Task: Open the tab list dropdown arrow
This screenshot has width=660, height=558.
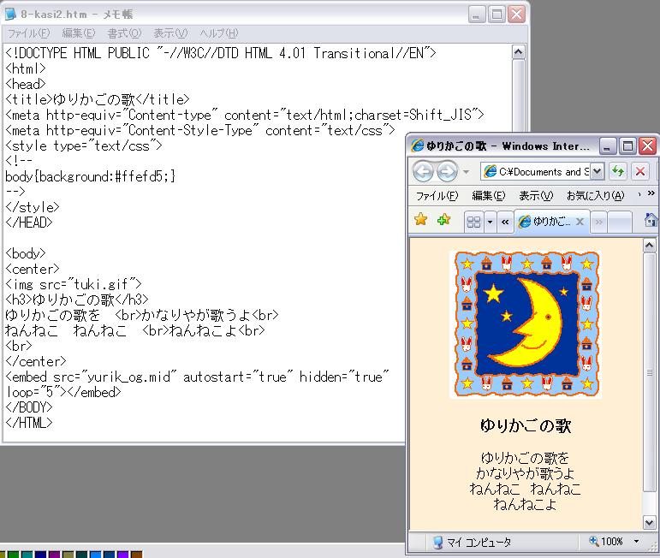Action: click(490, 222)
